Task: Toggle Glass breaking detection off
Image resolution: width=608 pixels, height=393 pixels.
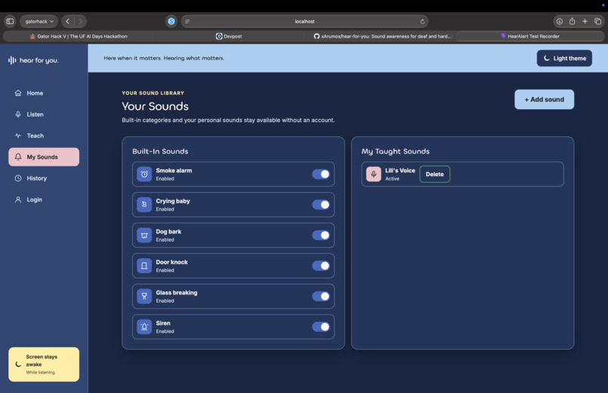Action: tap(321, 297)
